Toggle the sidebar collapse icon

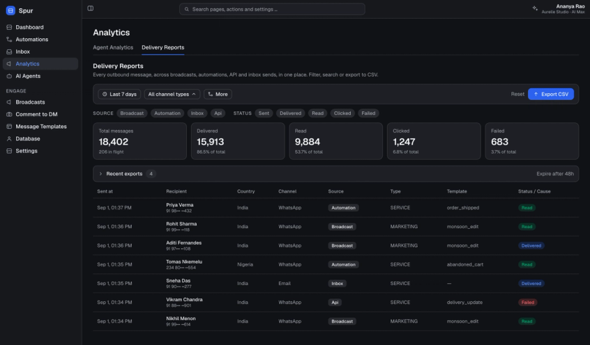click(x=90, y=8)
